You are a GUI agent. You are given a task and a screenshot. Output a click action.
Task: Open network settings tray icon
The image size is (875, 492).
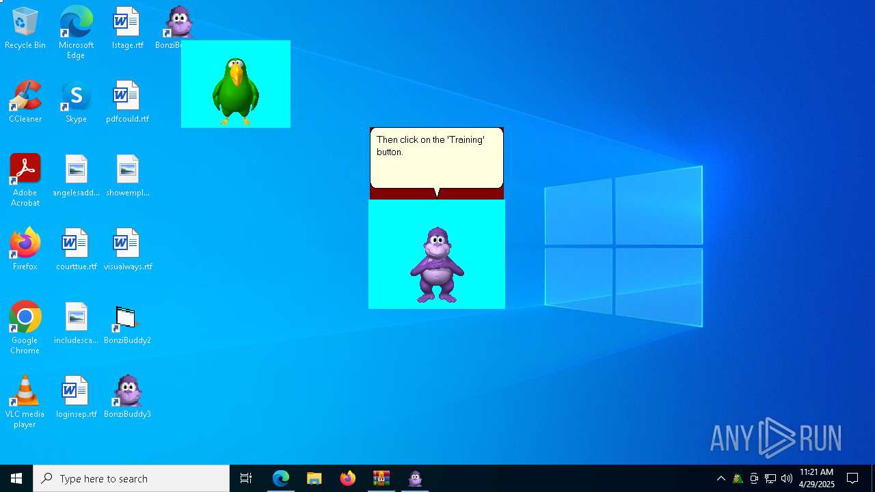coord(770,478)
